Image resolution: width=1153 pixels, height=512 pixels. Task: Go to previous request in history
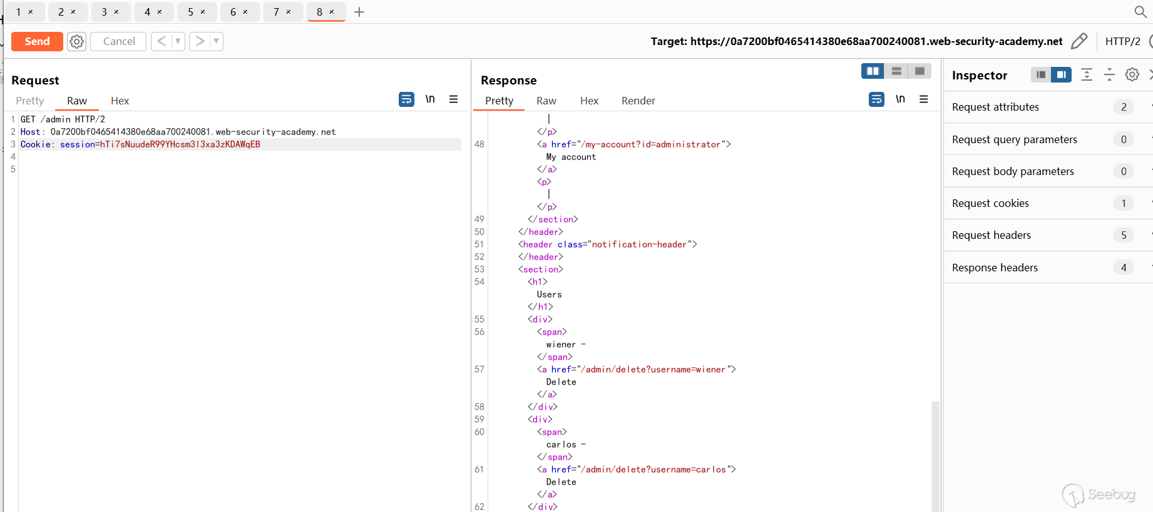point(161,41)
